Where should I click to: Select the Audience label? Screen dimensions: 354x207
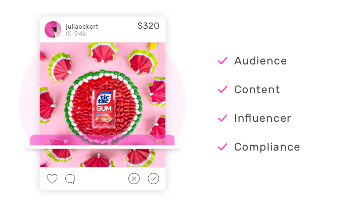pyautogui.click(x=260, y=61)
